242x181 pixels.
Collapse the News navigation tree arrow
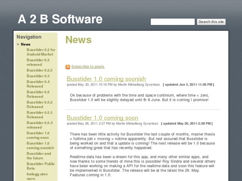coord(18,45)
